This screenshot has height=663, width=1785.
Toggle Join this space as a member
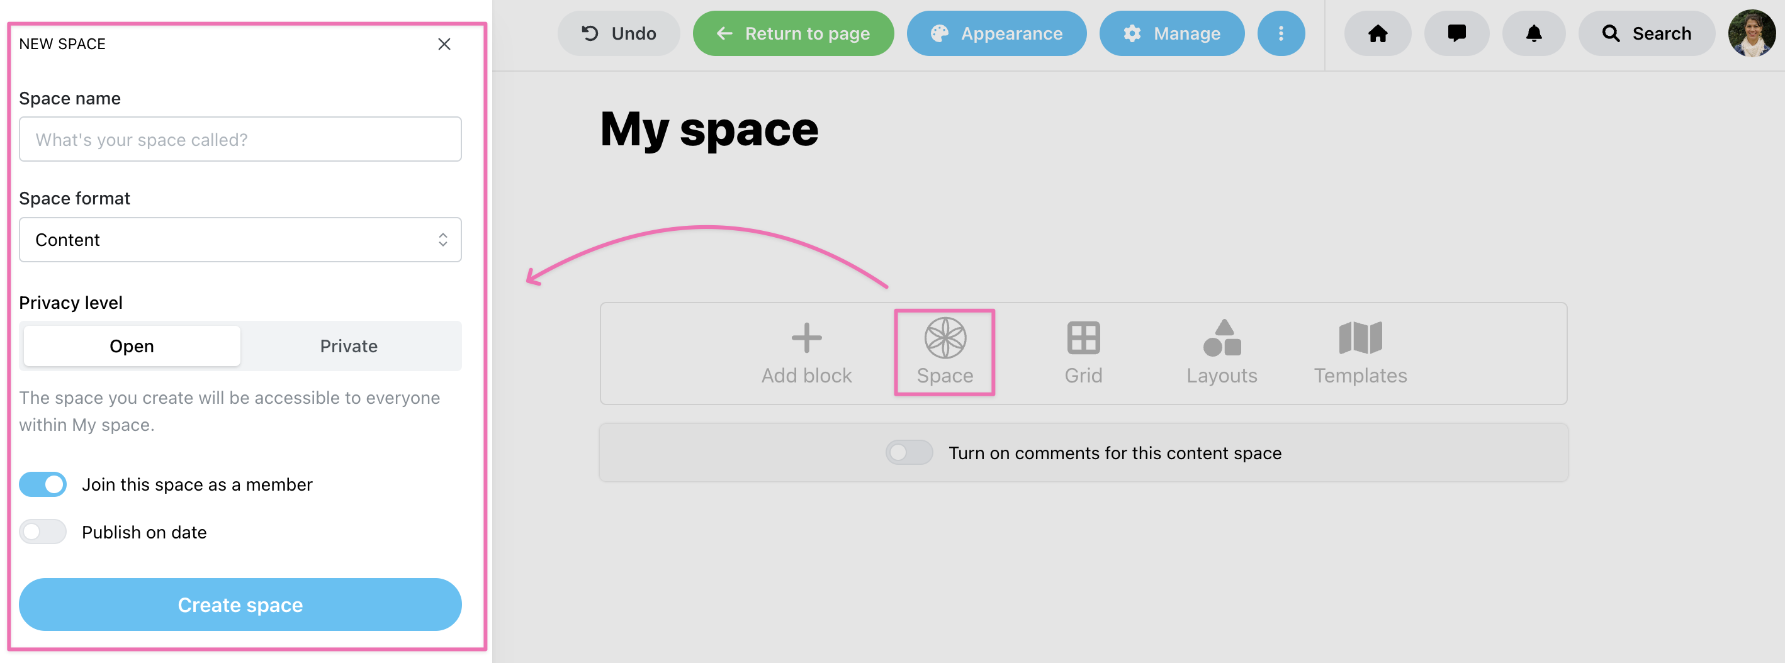tap(43, 484)
